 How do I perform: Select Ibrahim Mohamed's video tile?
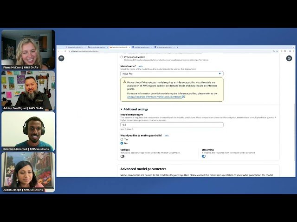click(x=28, y=131)
